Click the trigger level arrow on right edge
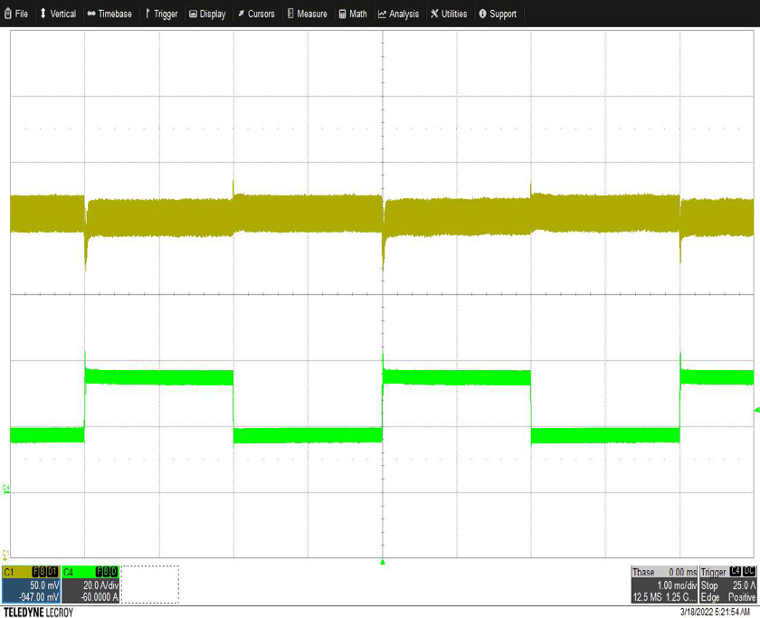 [755, 409]
